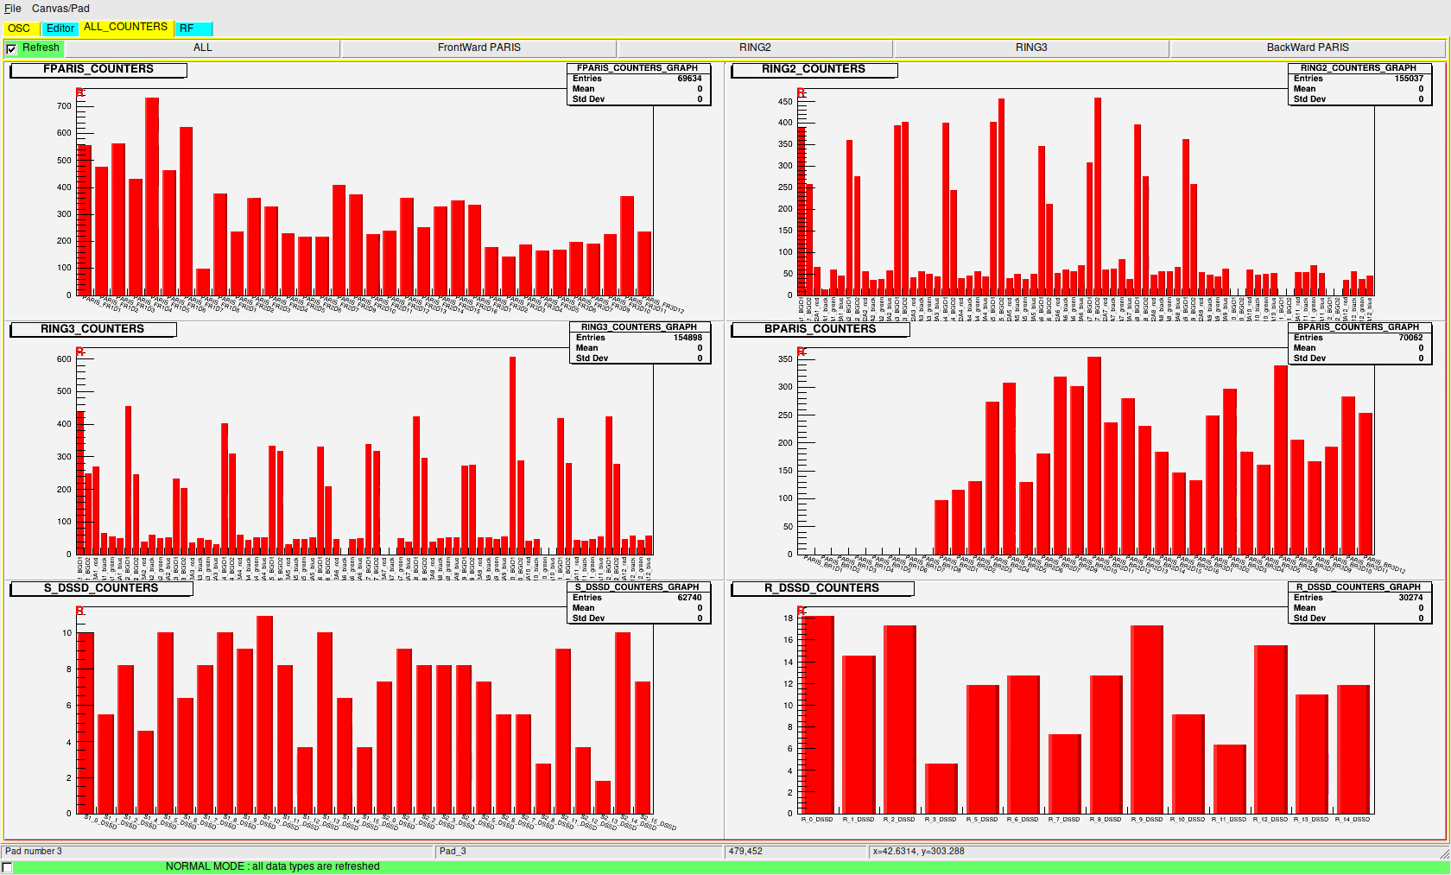Click the RING3 button
The image size is (1451, 875).
(x=1030, y=48)
